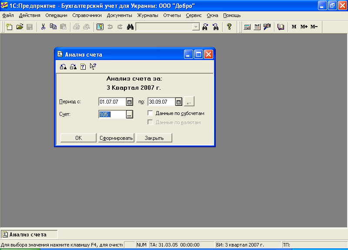This screenshot has width=348, height=250.
Task: Click the period start date field 01.07.07
Action: pyautogui.click(x=112, y=102)
